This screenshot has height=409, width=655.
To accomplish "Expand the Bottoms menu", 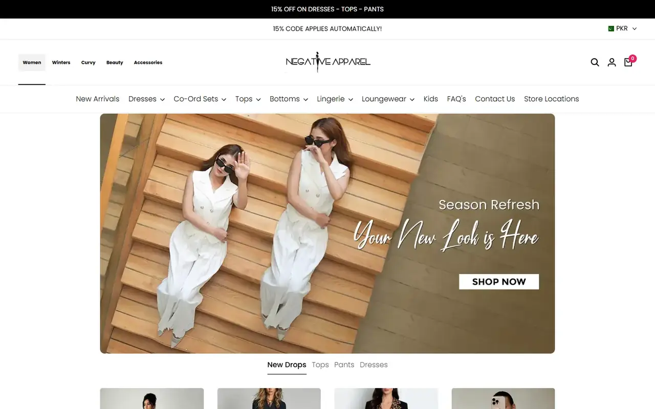I will [289, 99].
